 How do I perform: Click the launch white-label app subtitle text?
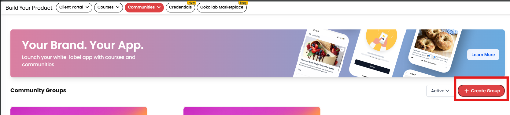pos(79,61)
